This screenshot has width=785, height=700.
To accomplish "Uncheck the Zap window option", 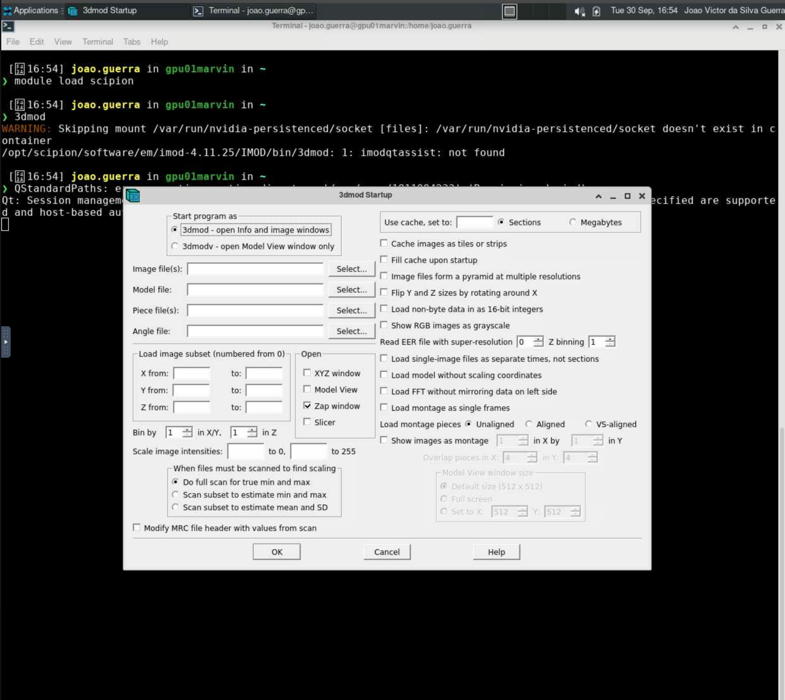I will 307,406.
